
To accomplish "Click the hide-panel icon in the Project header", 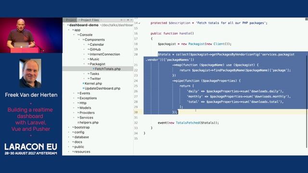I will click(131, 20).
